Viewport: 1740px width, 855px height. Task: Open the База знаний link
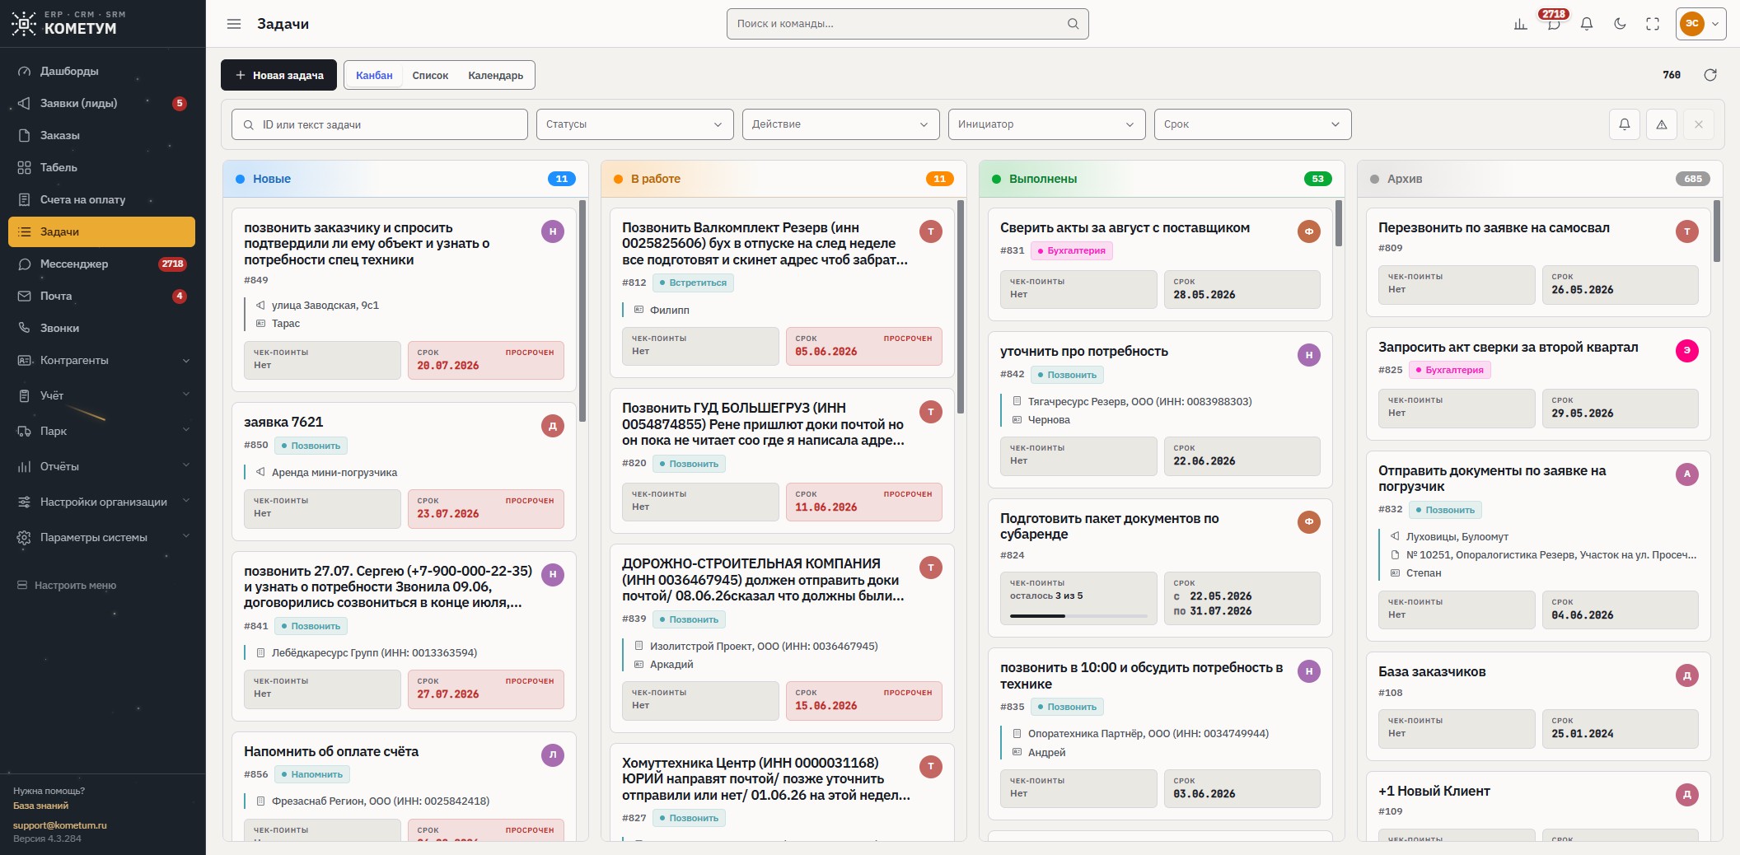40,806
